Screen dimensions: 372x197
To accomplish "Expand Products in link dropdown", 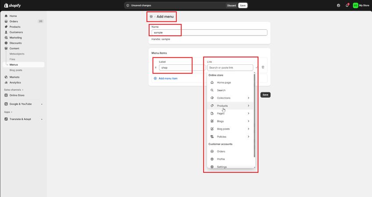I will tap(230, 106).
